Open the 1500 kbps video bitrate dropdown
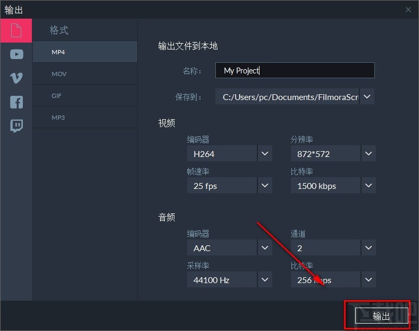Viewport: 419px width, 331px height. (x=368, y=186)
